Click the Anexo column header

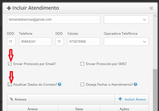(x=33, y=109)
